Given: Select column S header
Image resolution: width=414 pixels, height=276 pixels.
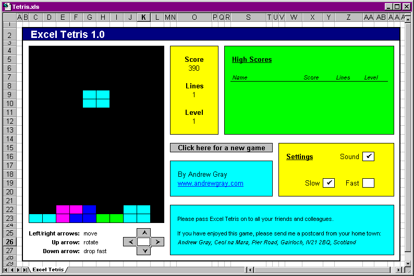Looking at the screenshot, I should 248,17.
